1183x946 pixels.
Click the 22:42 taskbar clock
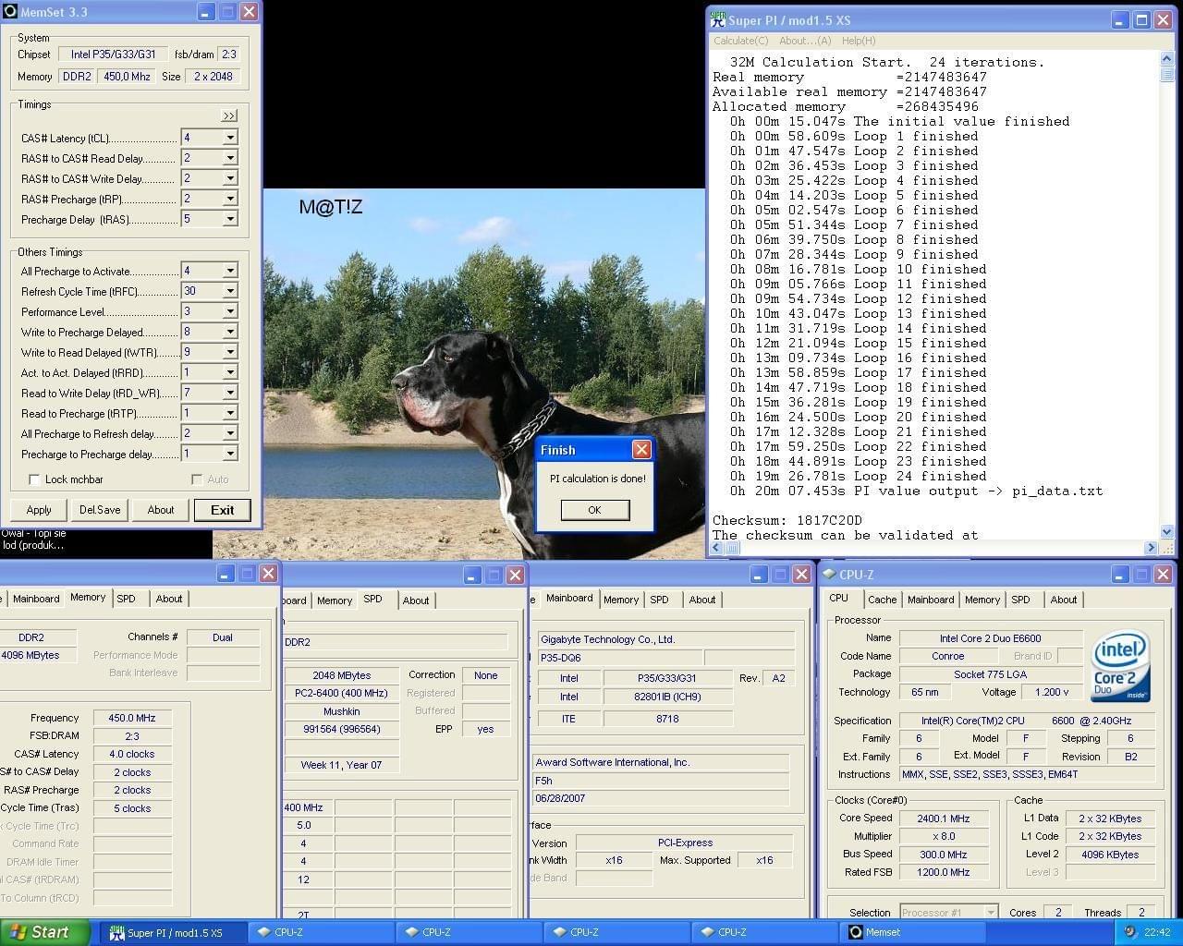pyautogui.click(x=1157, y=932)
